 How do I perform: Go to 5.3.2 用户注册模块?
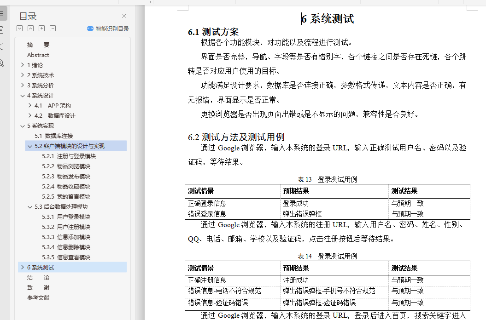(x=66, y=227)
